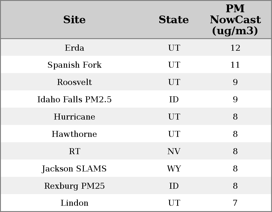Click the RT site name
The height and width of the screenshot is (212, 272).
coord(75,151)
